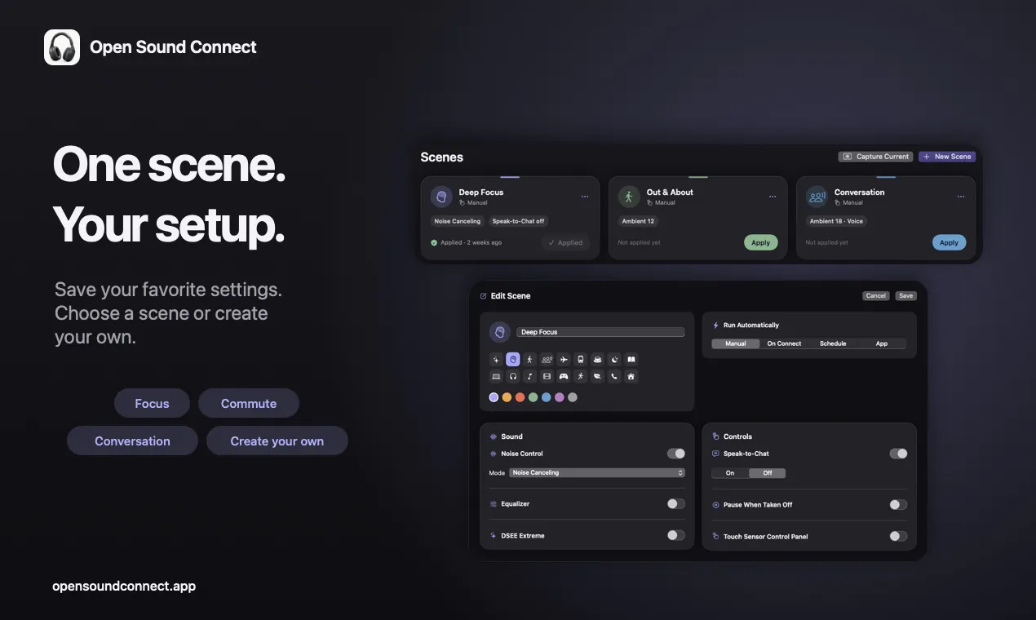The width and height of the screenshot is (1036, 620).
Task: Click Cancel in Edit Scene
Action: (x=876, y=296)
